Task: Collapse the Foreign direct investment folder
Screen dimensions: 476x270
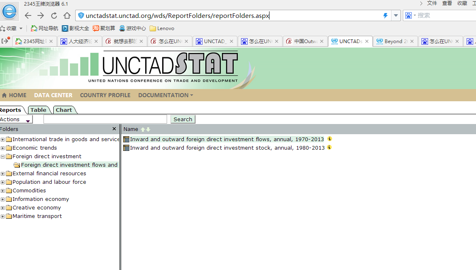Action: (2, 157)
